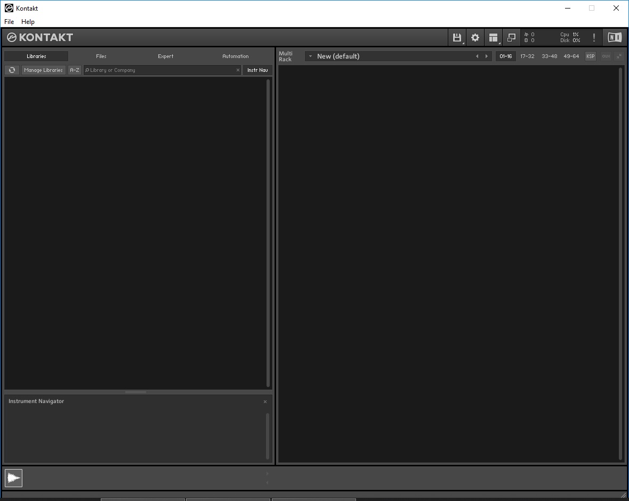Open the Workspace layout panel icon

(494, 37)
